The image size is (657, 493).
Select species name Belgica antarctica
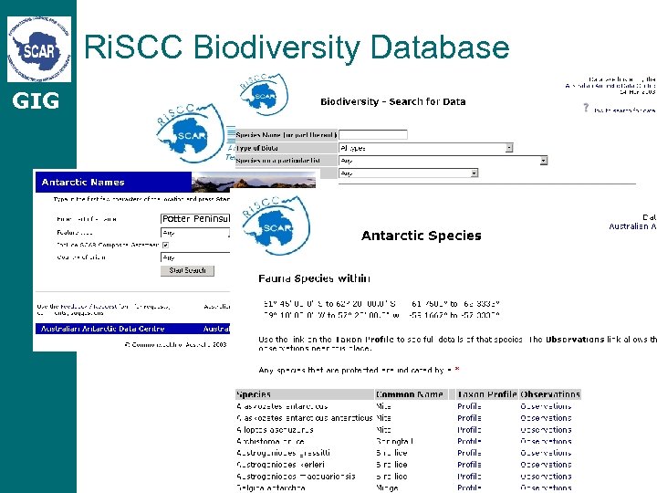coord(271,488)
